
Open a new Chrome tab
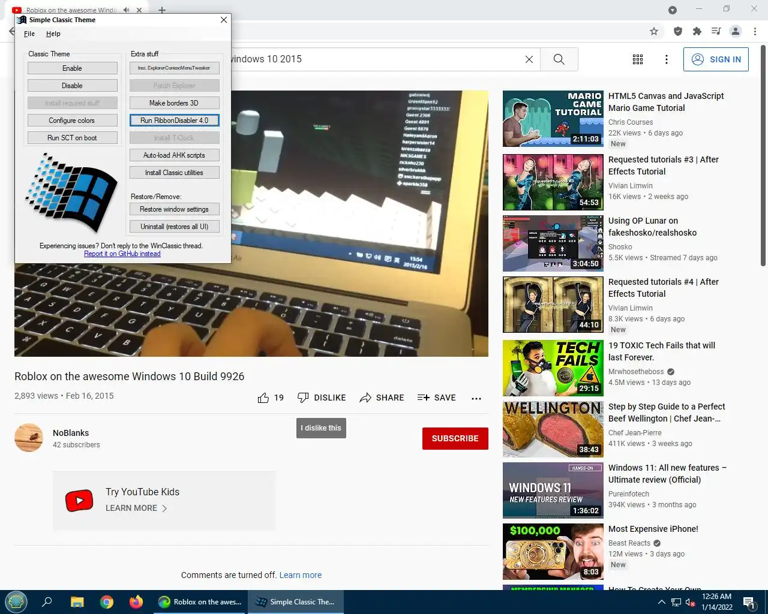[162, 10]
